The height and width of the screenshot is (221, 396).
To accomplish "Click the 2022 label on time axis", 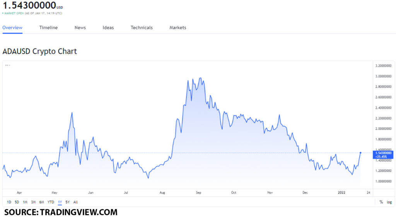I will tap(341, 193).
